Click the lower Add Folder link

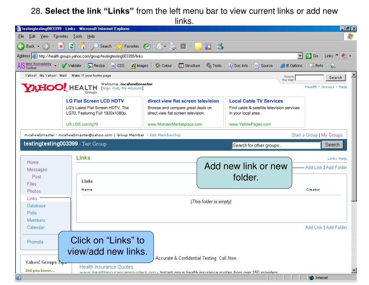point(336,227)
